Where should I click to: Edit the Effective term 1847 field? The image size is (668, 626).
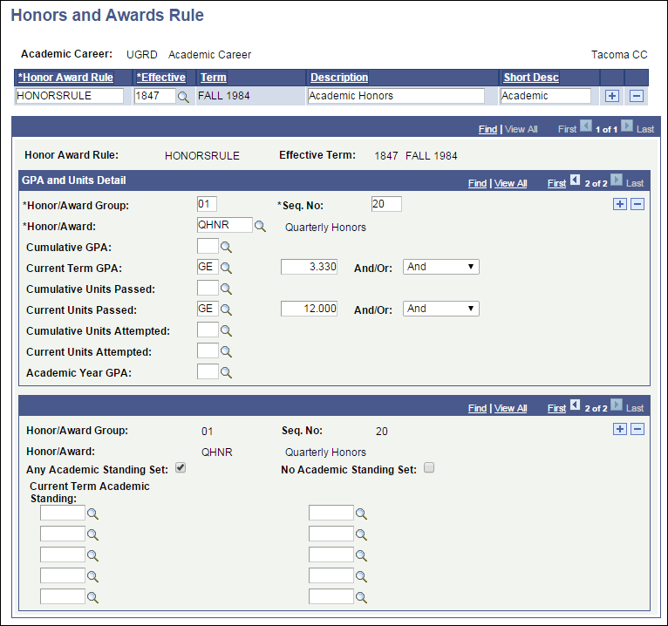pos(155,96)
